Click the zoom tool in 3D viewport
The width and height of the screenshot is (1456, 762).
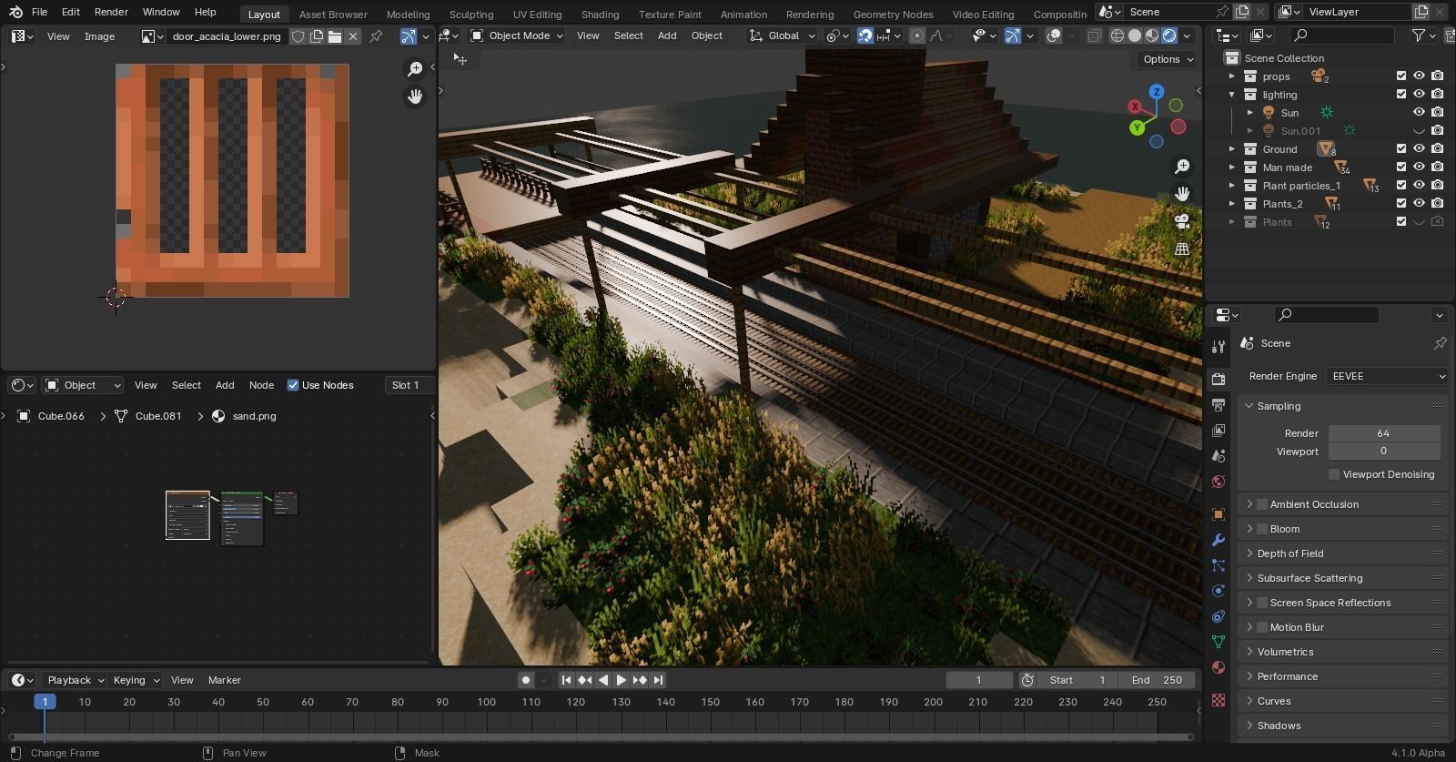1182,166
